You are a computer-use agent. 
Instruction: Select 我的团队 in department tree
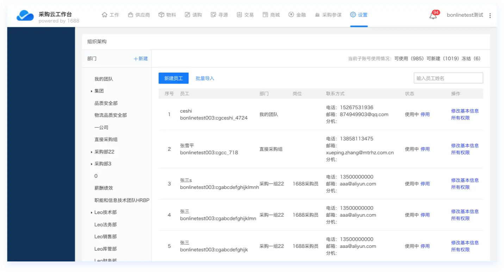click(x=104, y=79)
